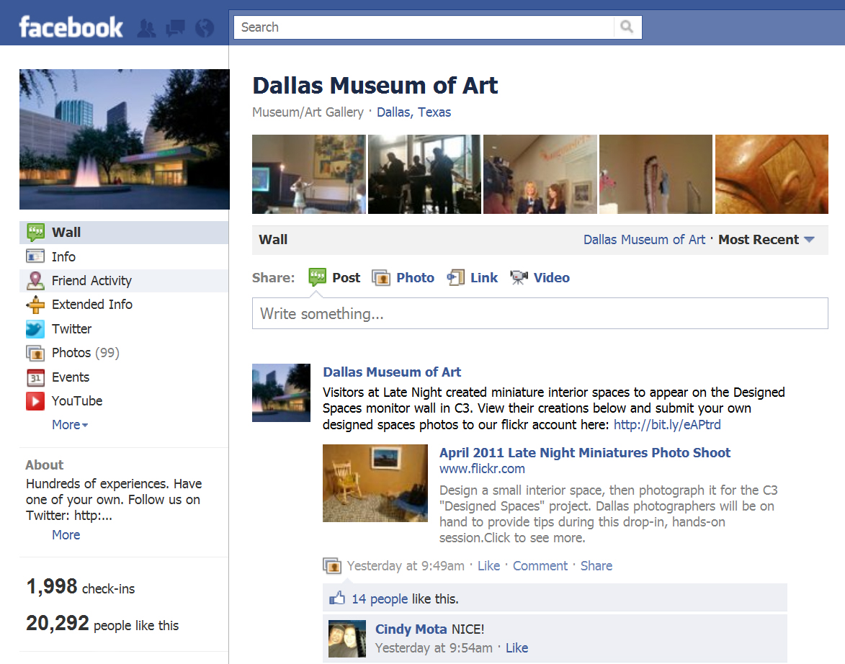Expand the Most Recent filter dropdown
This screenshot has height=664, width=845.
click(x=766, y=240)
